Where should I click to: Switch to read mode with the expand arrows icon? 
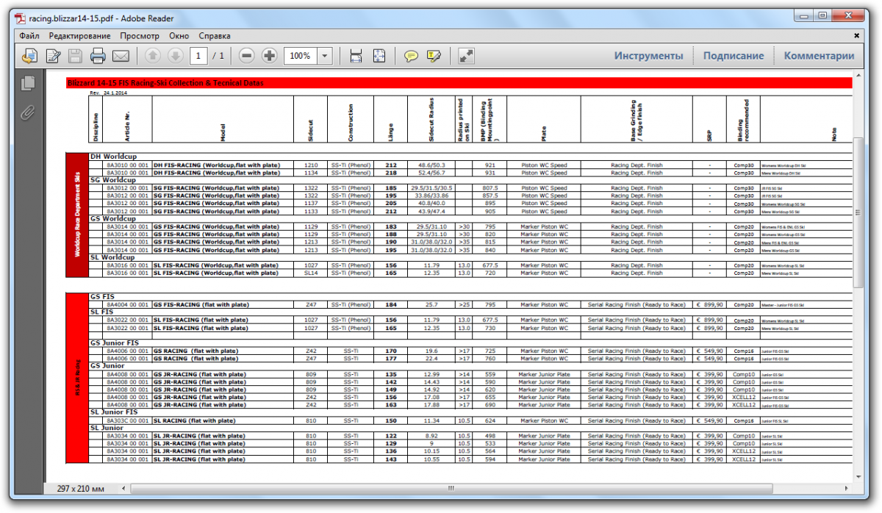pos(466,56)
